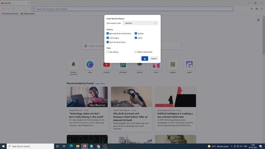Open Cortana circle icon on taskbar

click(x=57, y=146)
